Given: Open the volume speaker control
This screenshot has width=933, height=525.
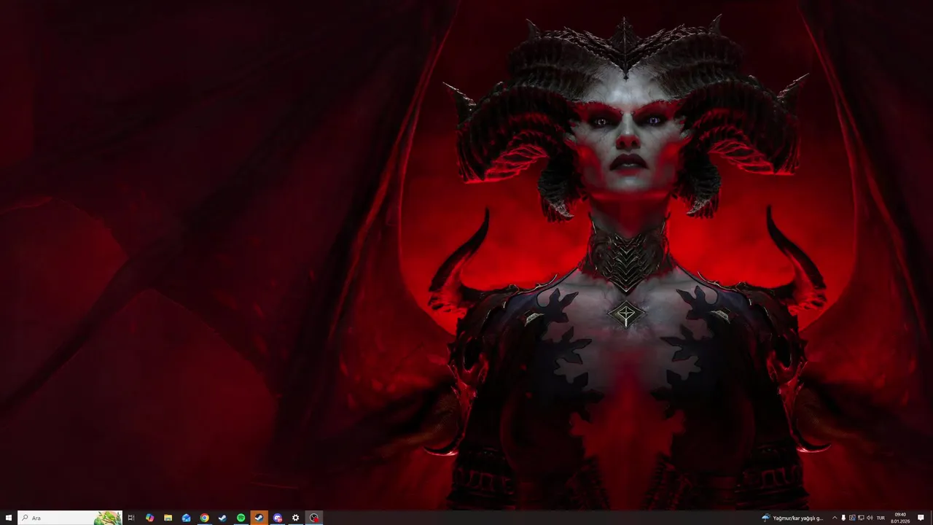Looking at the screenshot, I should (870, 518).
